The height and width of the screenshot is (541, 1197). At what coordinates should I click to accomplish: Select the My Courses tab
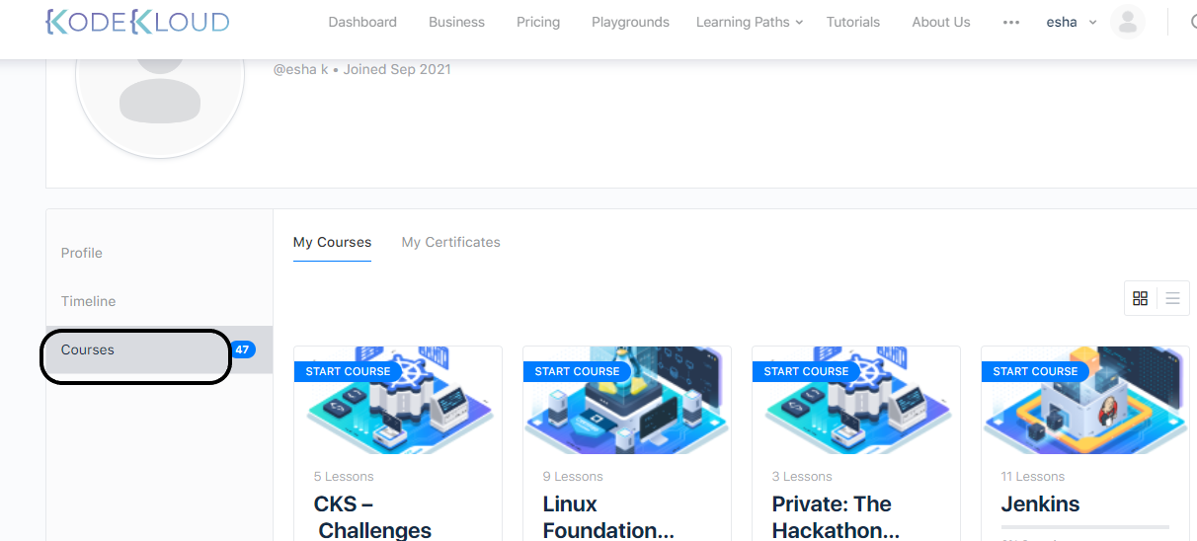coord(332,242)
